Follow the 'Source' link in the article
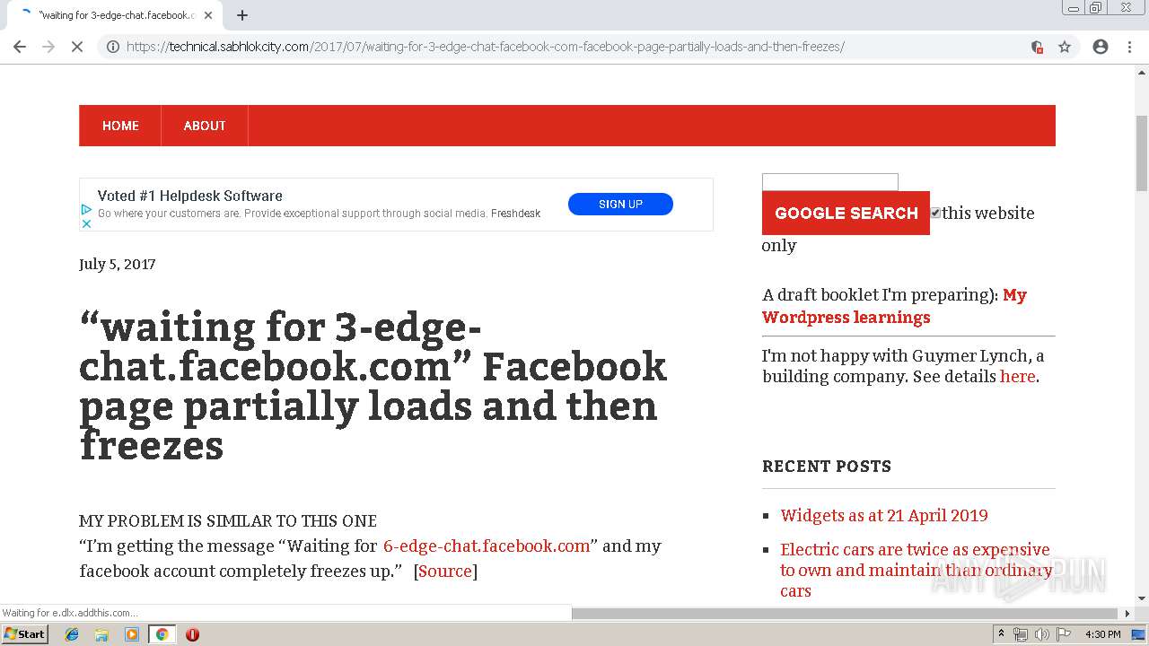 coord(445,571)
